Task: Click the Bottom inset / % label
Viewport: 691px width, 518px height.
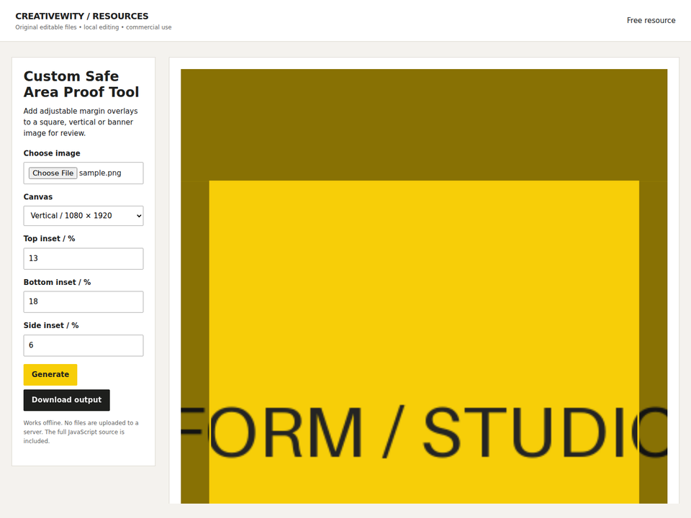Action: [58, 282]
